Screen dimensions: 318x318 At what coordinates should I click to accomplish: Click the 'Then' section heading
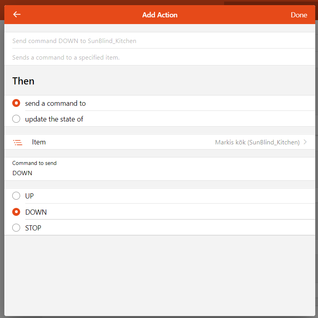point(23,81)
